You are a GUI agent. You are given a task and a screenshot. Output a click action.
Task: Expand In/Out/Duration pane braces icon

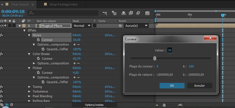point(12,105)
